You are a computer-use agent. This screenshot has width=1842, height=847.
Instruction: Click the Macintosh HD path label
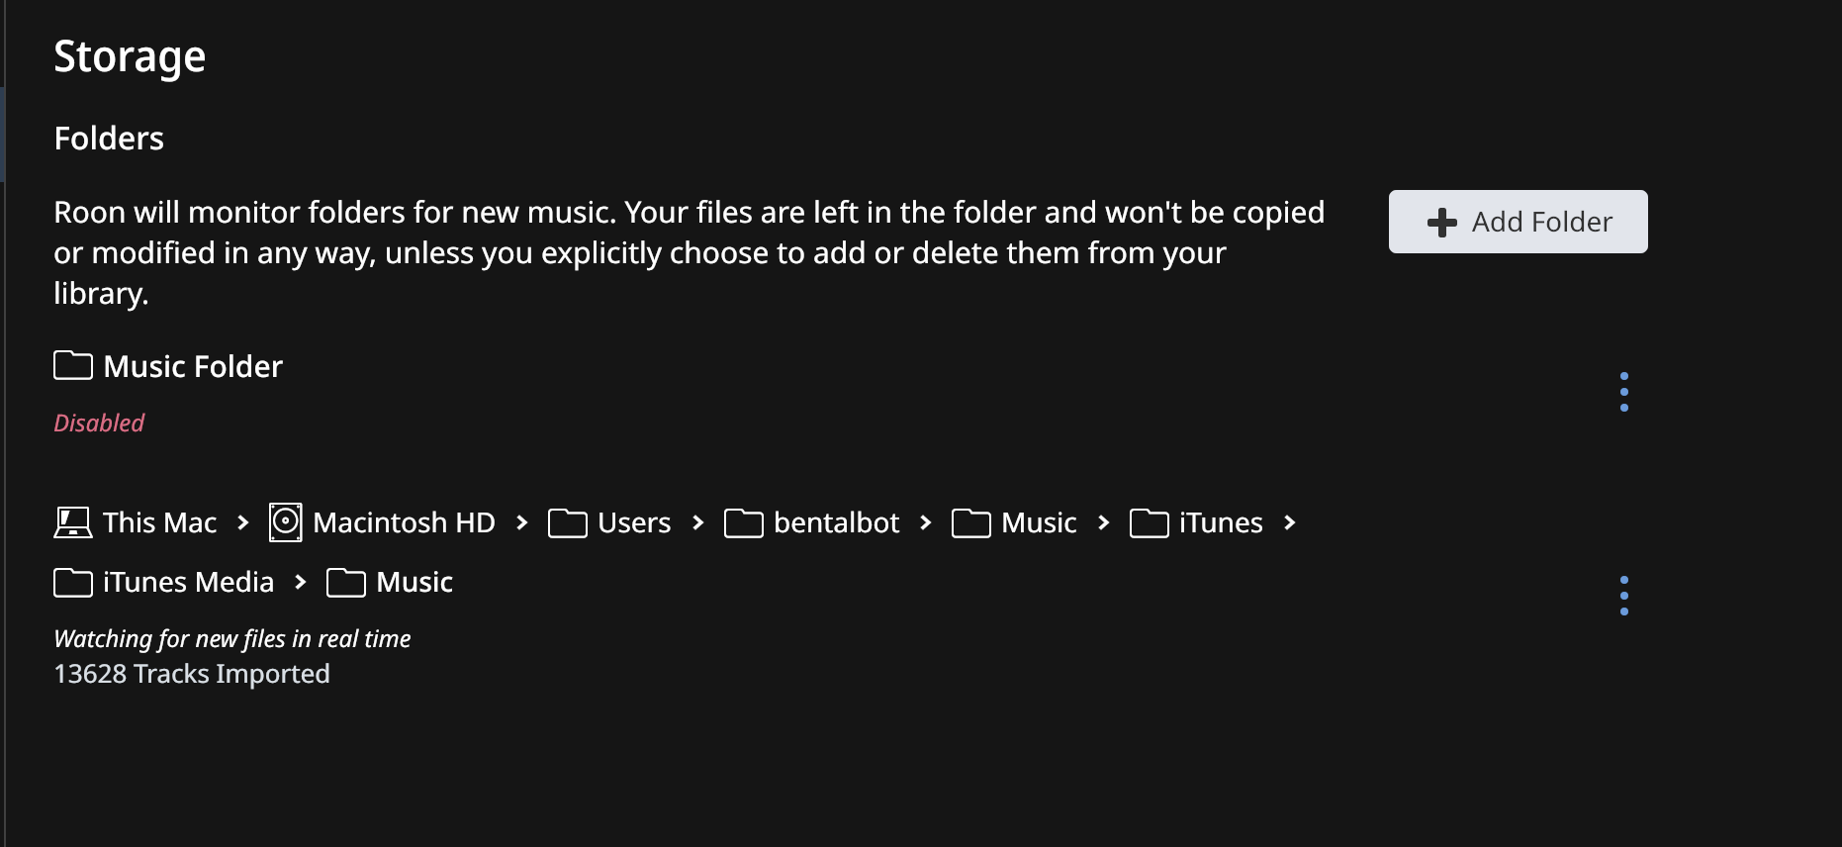[x=404, y=522]
